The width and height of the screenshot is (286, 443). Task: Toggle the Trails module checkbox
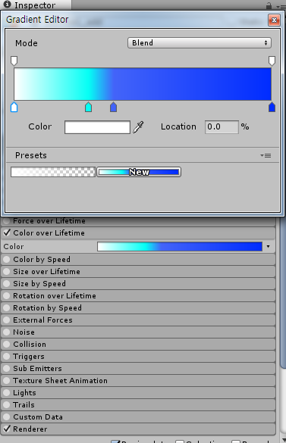[7, 405]
